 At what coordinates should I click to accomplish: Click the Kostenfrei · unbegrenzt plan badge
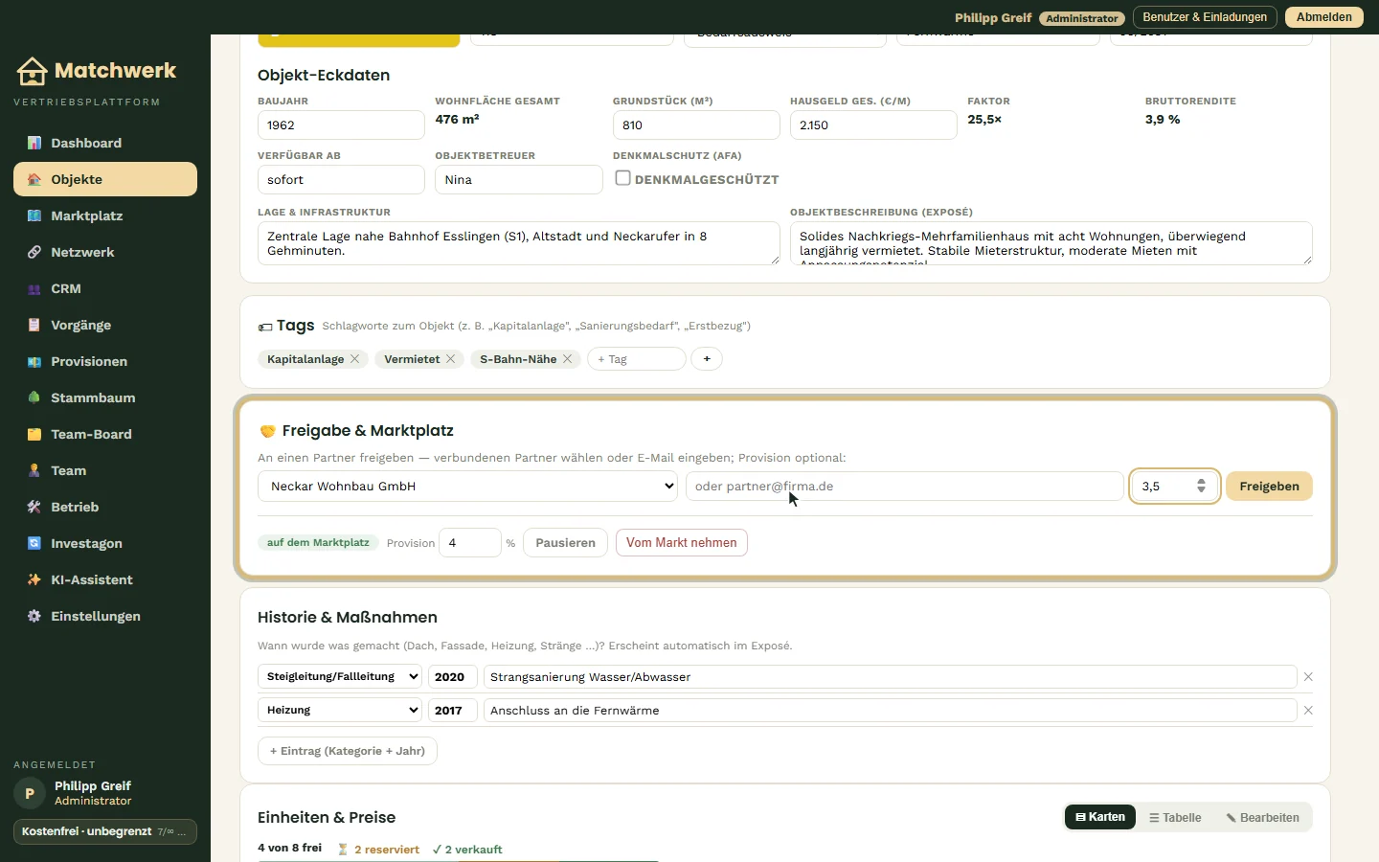tap(105, 831)
